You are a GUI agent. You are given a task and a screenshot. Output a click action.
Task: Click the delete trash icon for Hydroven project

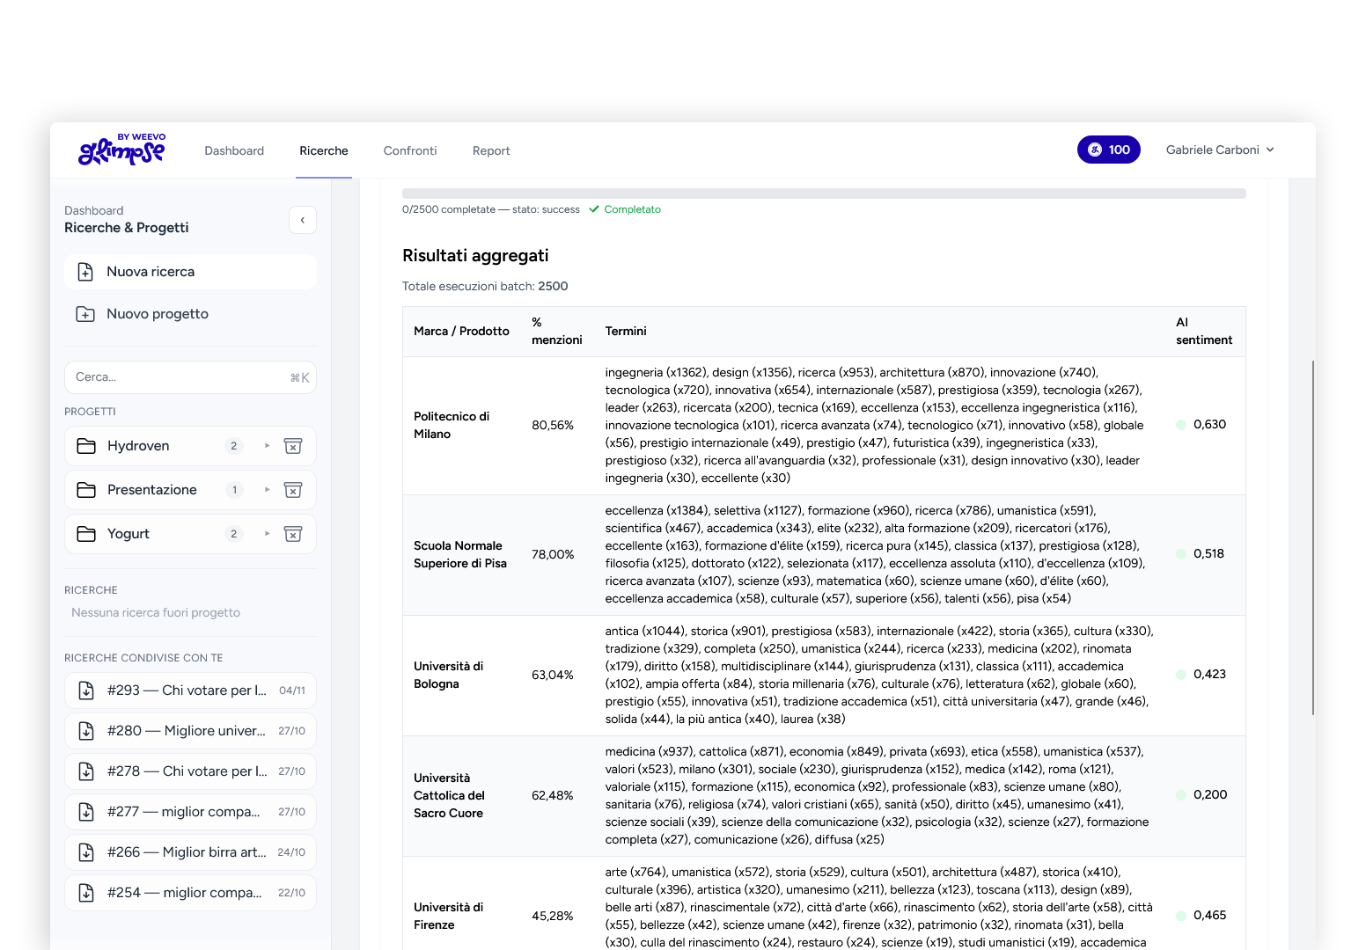coord(294,446)
